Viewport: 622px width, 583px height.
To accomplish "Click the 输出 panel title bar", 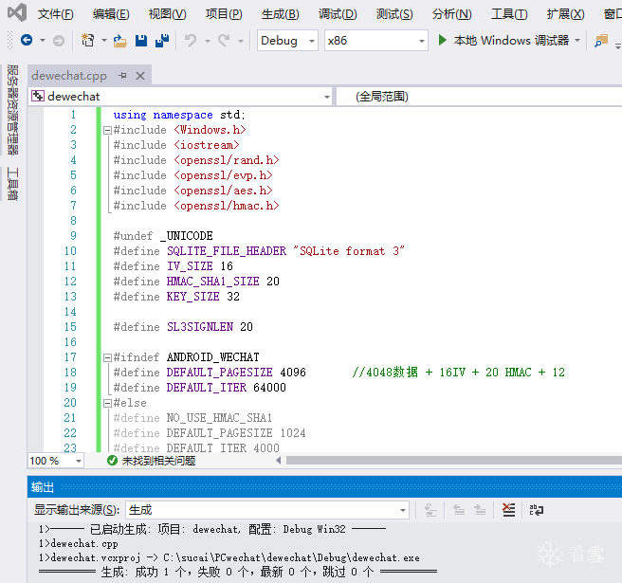I will pyautogui.click(x=324, y=486).
